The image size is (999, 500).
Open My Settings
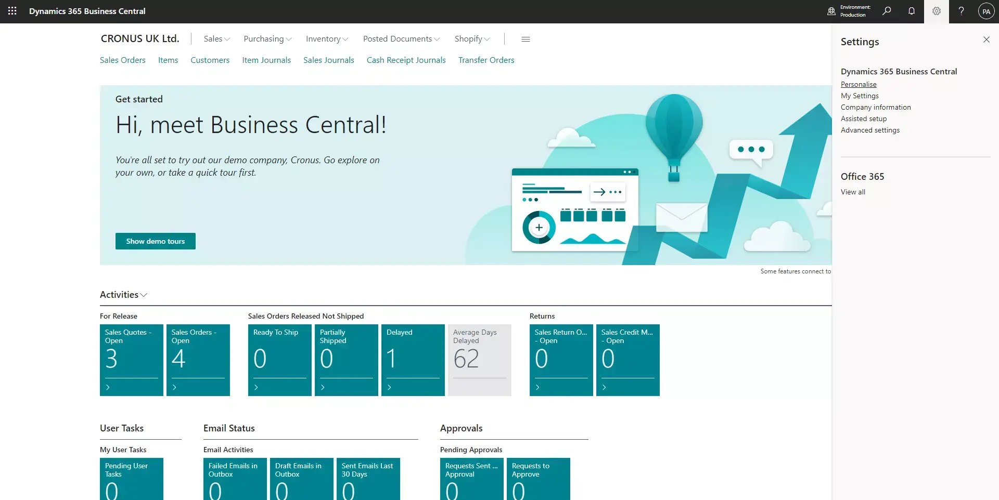pos(860,96)
